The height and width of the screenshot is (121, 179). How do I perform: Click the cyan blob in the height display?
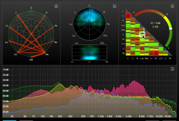pos(89,58)
